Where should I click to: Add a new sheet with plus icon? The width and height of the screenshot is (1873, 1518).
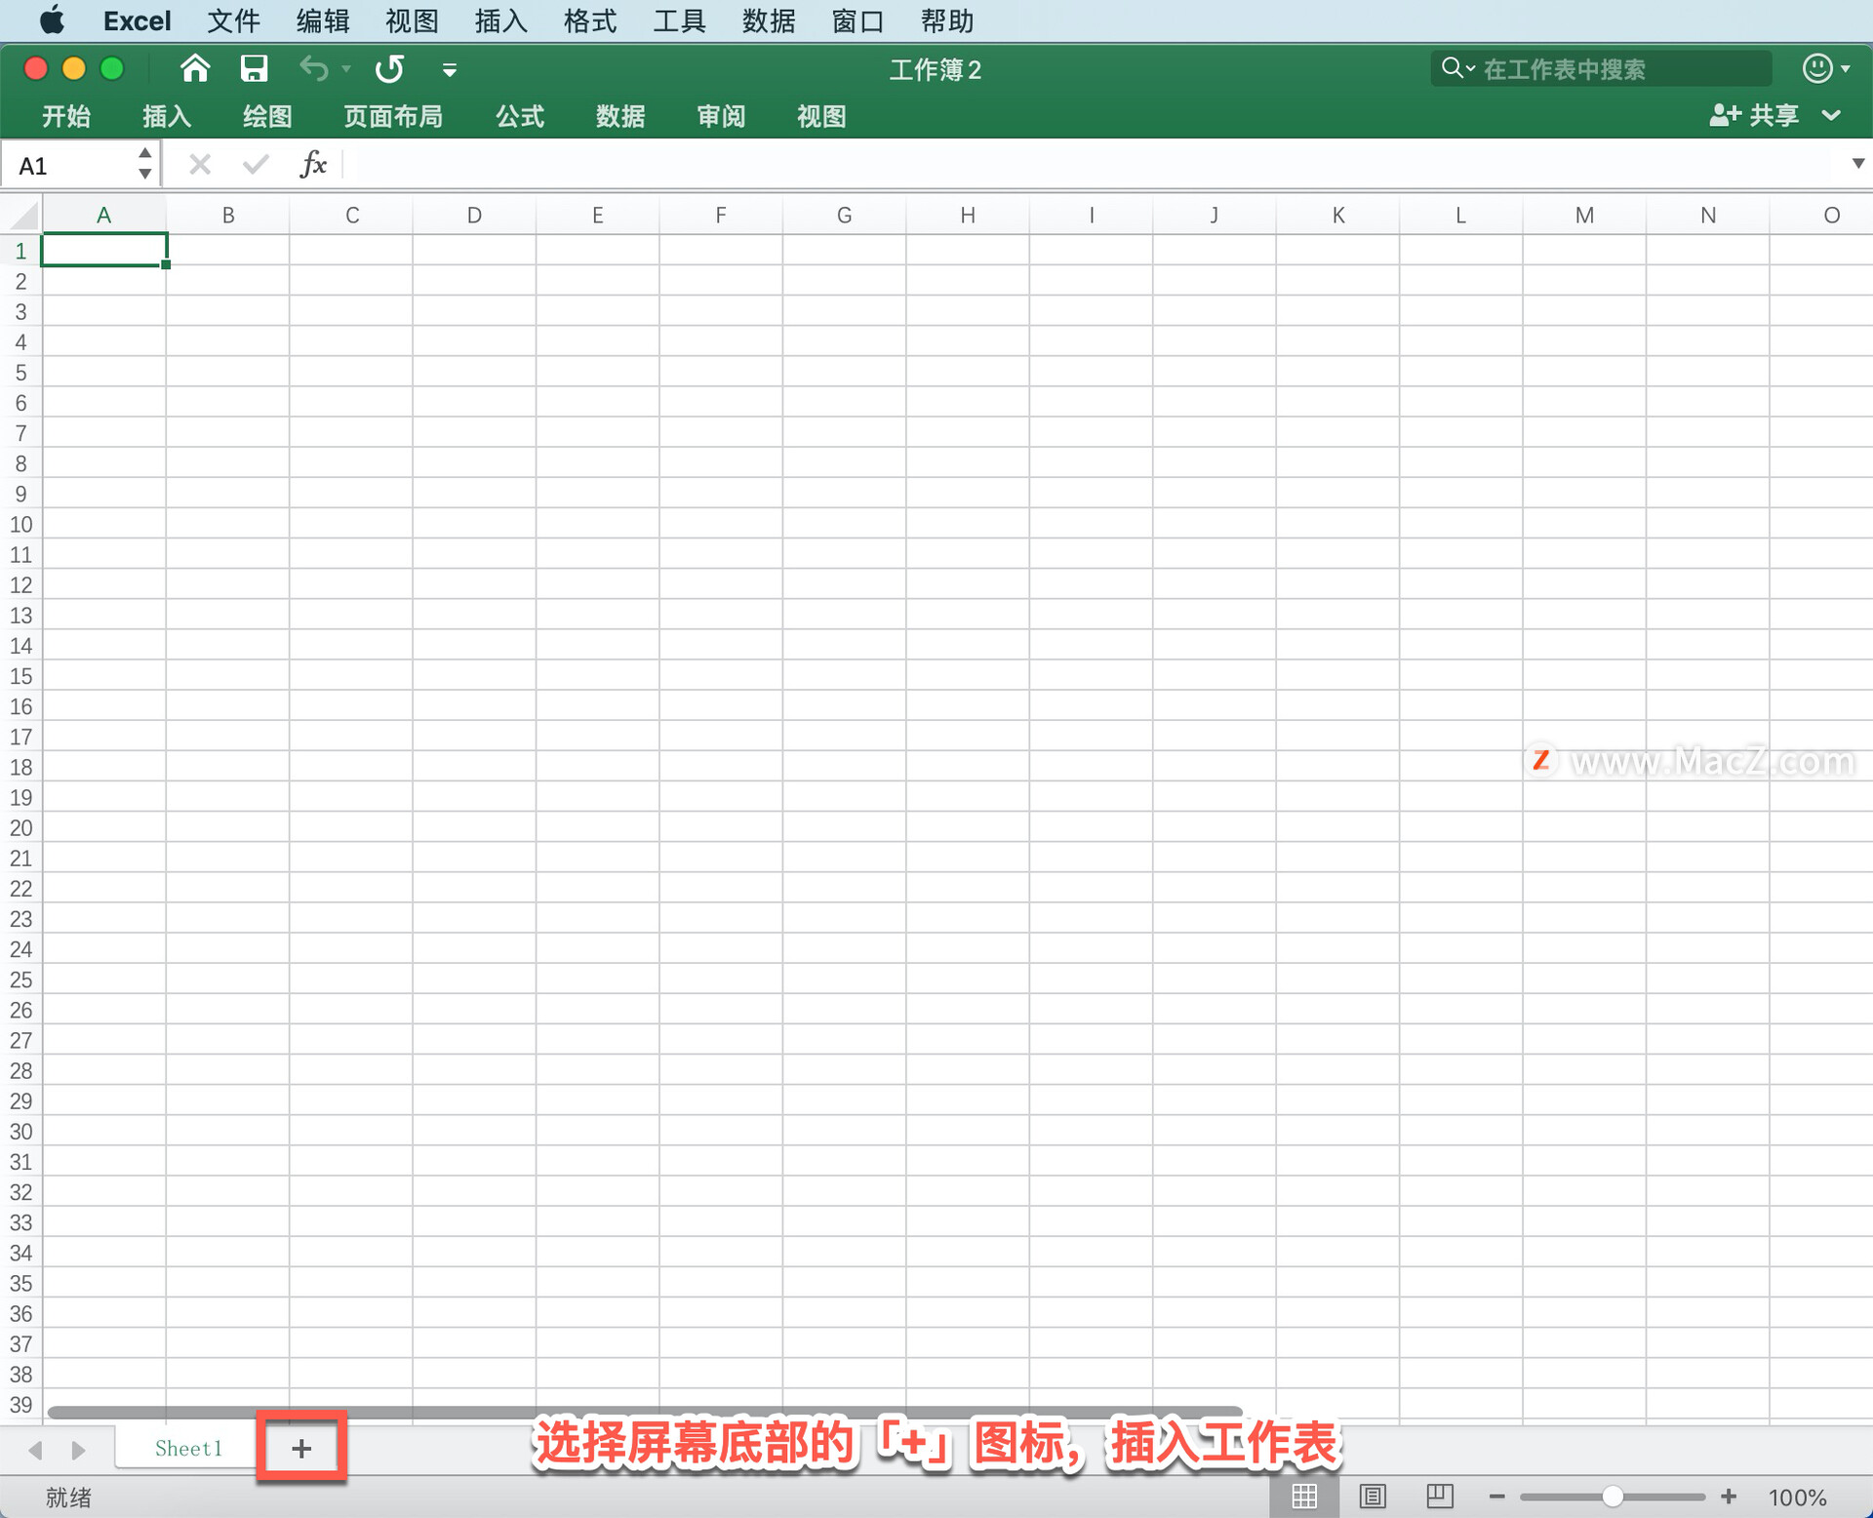301,1449
